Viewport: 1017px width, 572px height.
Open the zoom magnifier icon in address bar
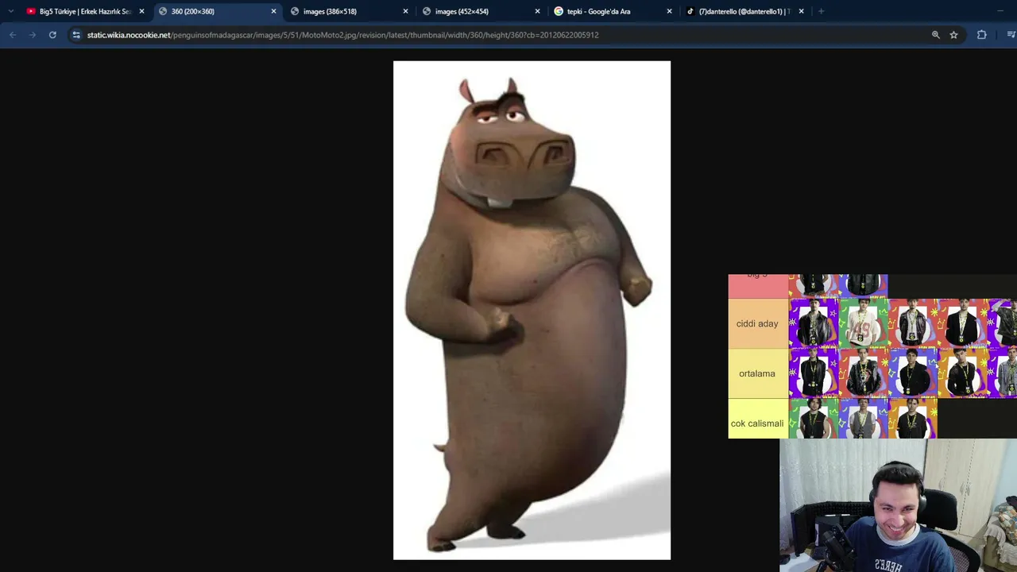935,35
